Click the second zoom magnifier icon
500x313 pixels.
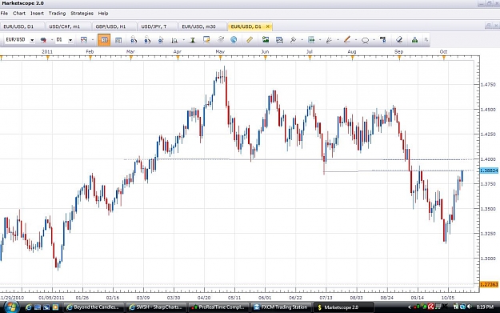click(x=147, y=40)
